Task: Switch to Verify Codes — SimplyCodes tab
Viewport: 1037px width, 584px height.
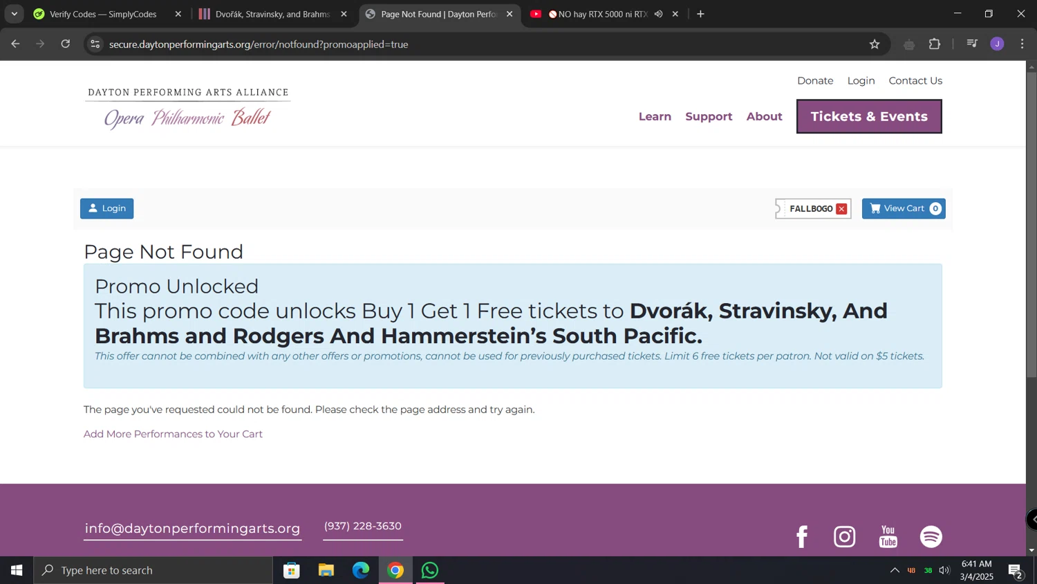Action: (102, 14)
